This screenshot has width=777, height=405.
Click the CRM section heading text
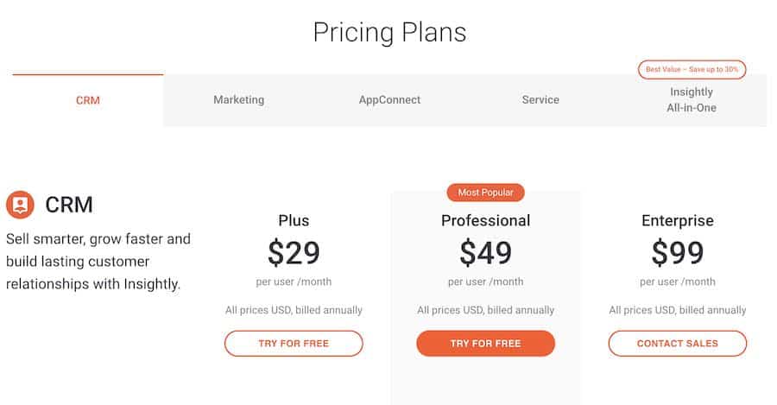(x=69, y=205)
